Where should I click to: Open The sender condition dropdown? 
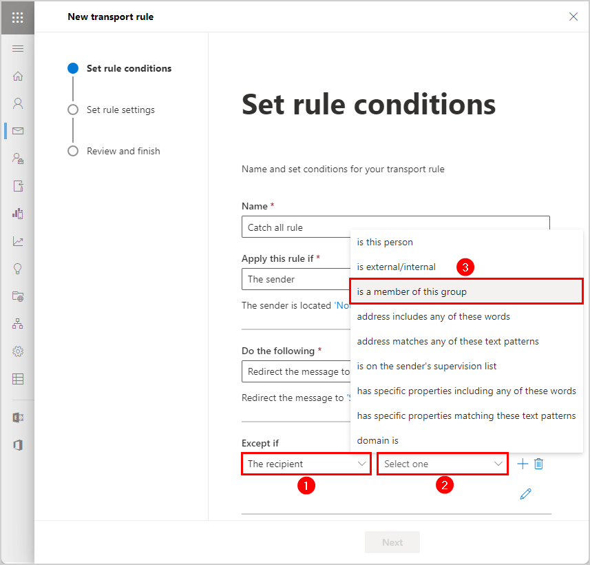point(296,279)
